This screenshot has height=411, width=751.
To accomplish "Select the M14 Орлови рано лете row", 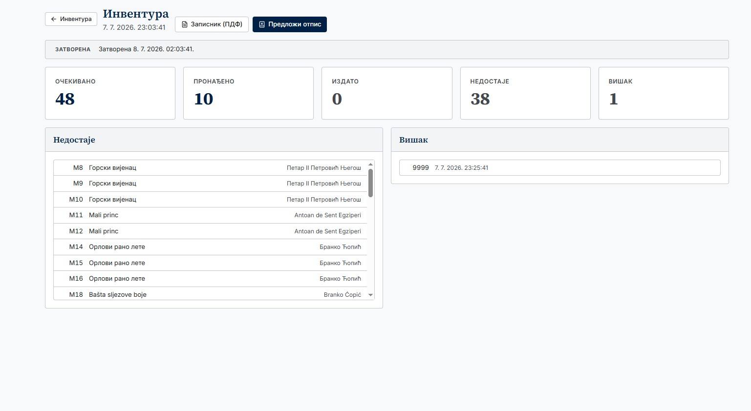I will [210, 247].
